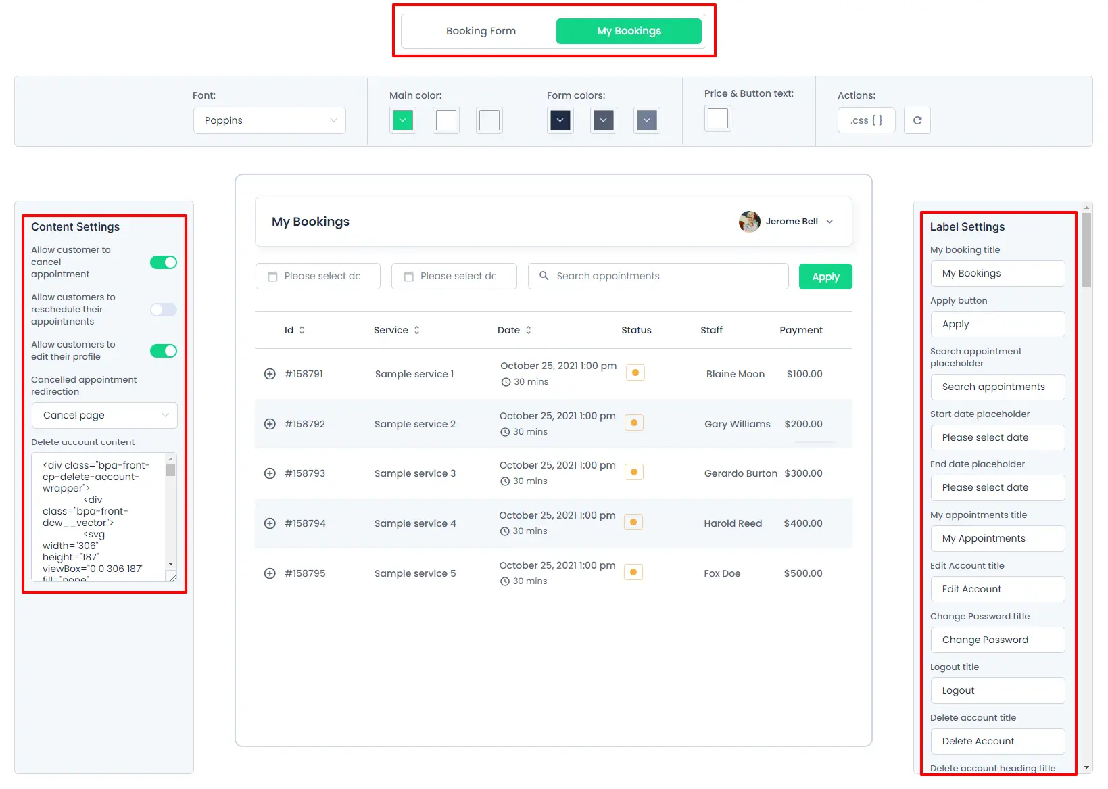Viewport: 1108px width, 789px height.
Task: Select the My Bookings tab
Action: [628, 31]
